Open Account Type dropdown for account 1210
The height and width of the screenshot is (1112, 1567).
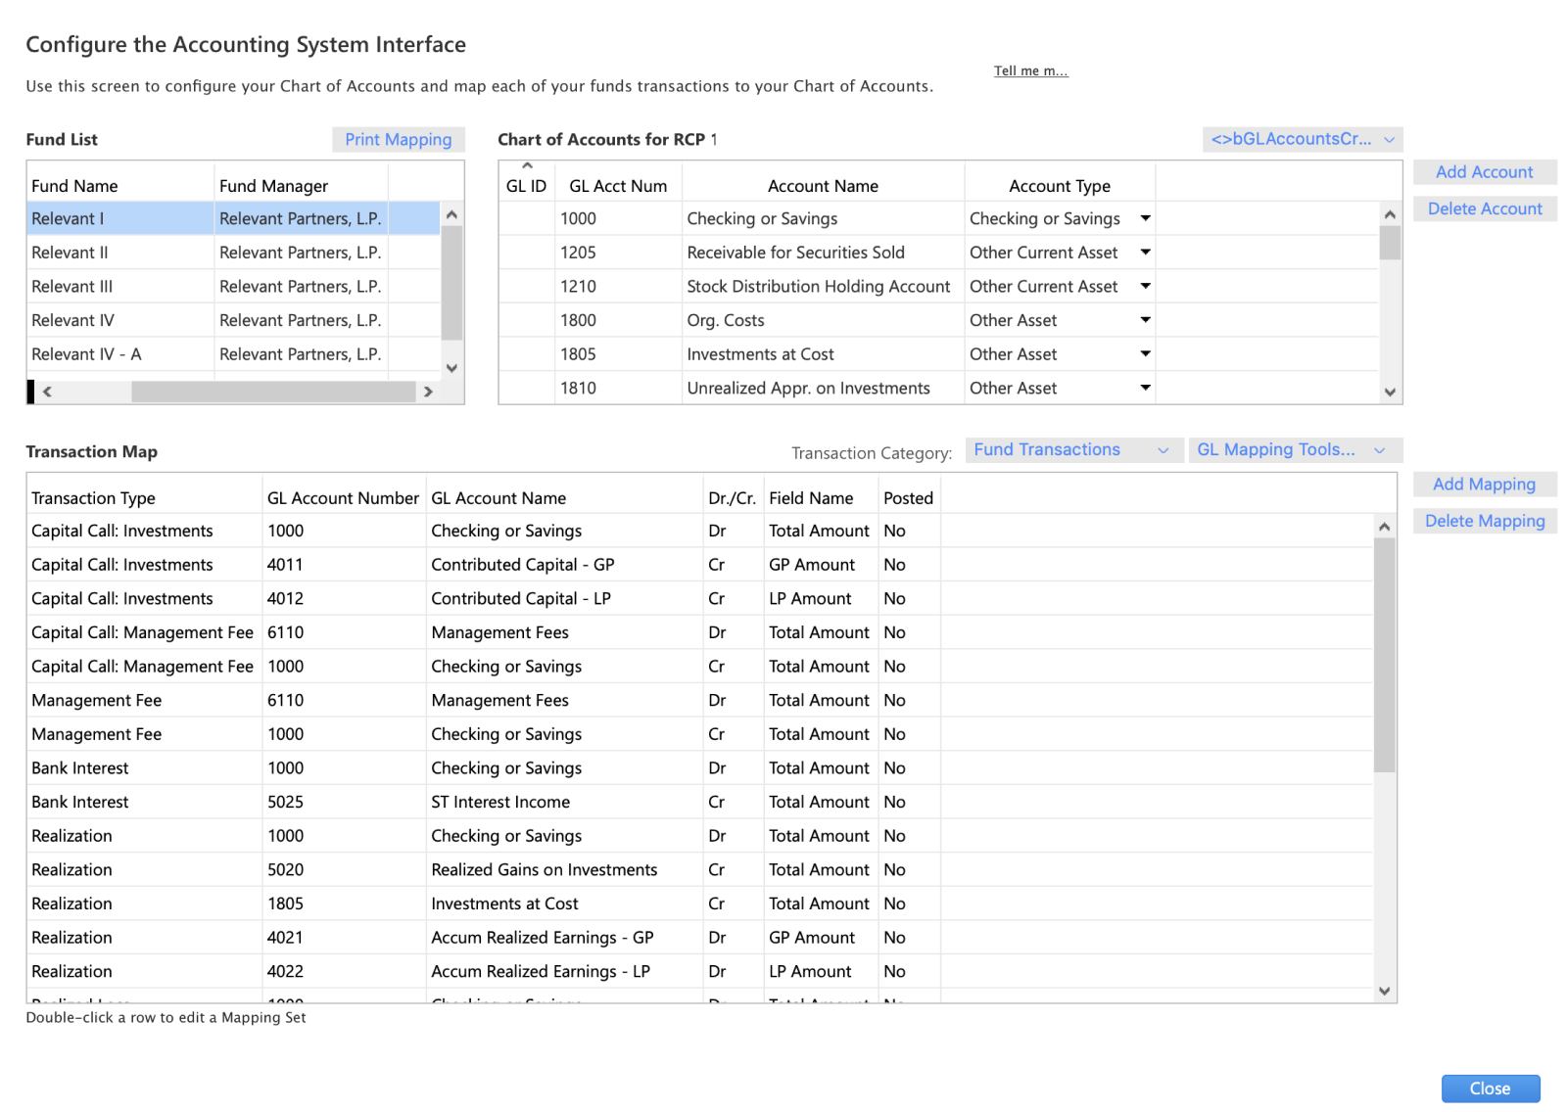pyautogui.click(x=1145, y=286)
